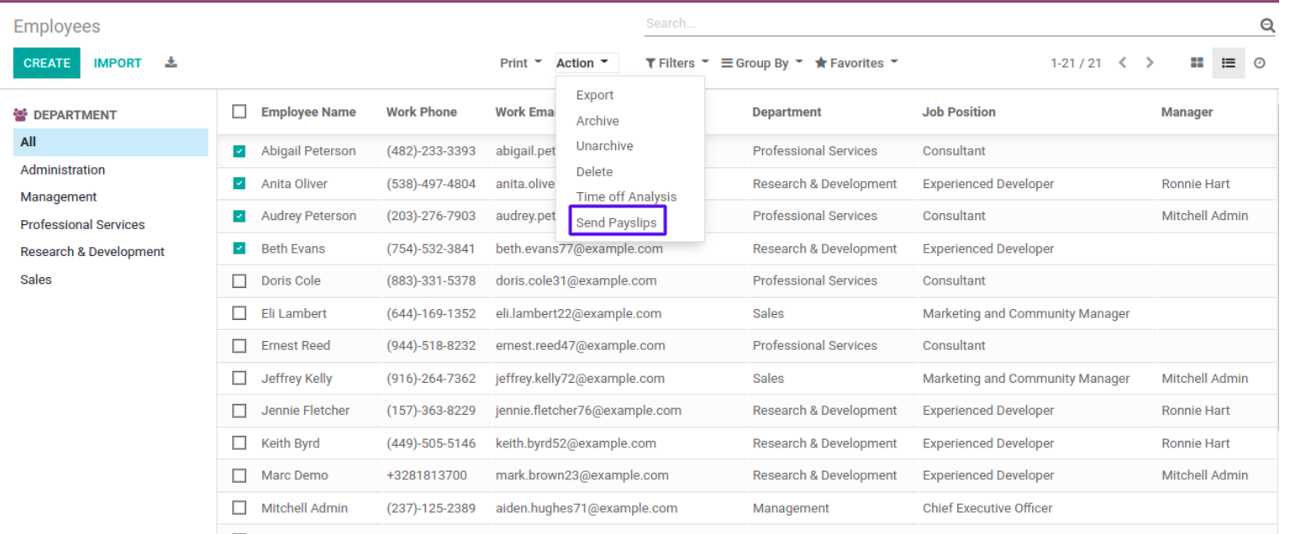This screenshot has height=534, width=1296.
Task: Go to previous page arrow
Action: pyautogui.click(x=1122, y=63)
